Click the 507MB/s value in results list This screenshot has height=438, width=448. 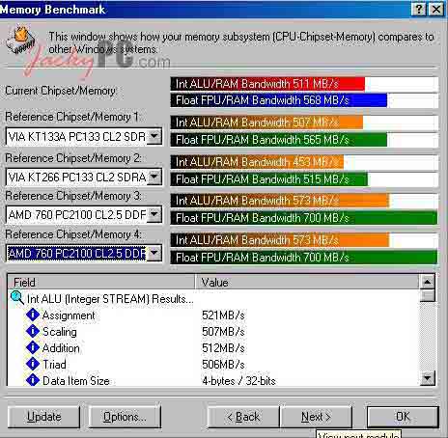point(223,331)
